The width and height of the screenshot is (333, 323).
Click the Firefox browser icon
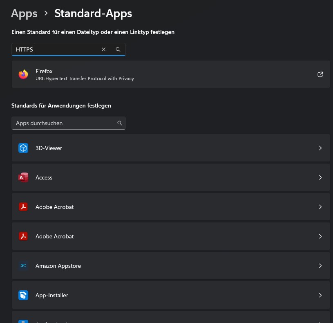tap(23, 74)
